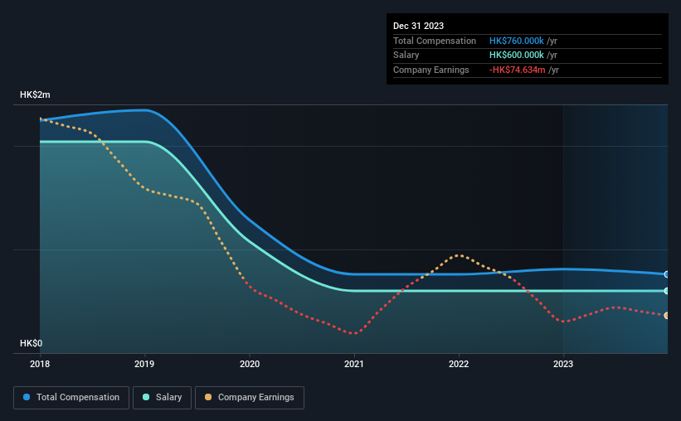Click the 2020 x-axis label
681x421 pixels.
(250, 364)
